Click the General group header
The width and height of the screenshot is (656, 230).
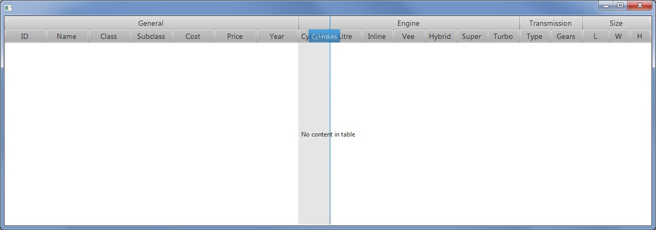[151, 23]
